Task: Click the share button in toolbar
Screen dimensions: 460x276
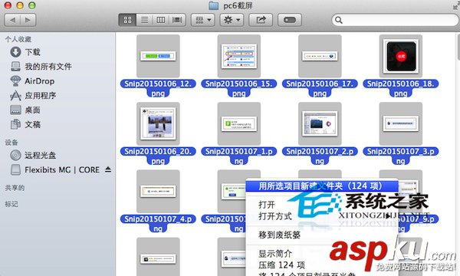Action: pos(261,20)
